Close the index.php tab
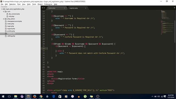176x99 pixels. [x=65, y=8]
